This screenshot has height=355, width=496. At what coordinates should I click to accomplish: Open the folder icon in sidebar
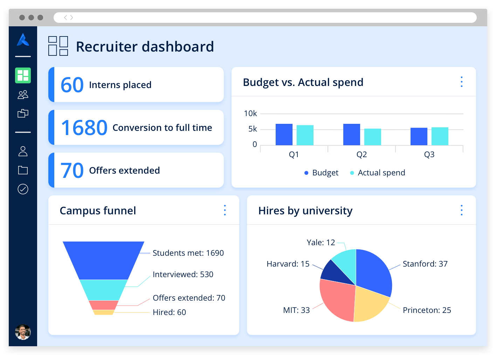[23, 170]
